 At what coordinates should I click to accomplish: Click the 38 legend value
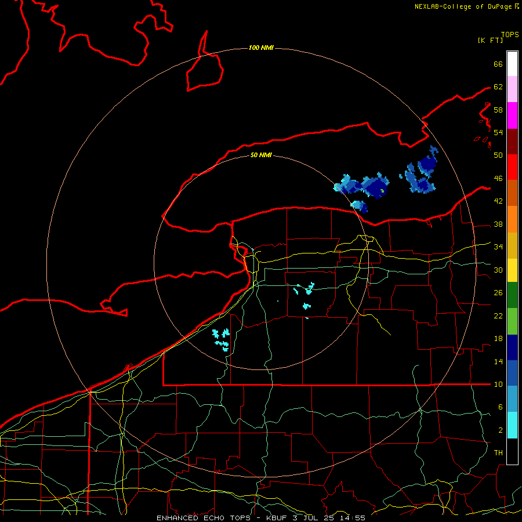point(498,224)
